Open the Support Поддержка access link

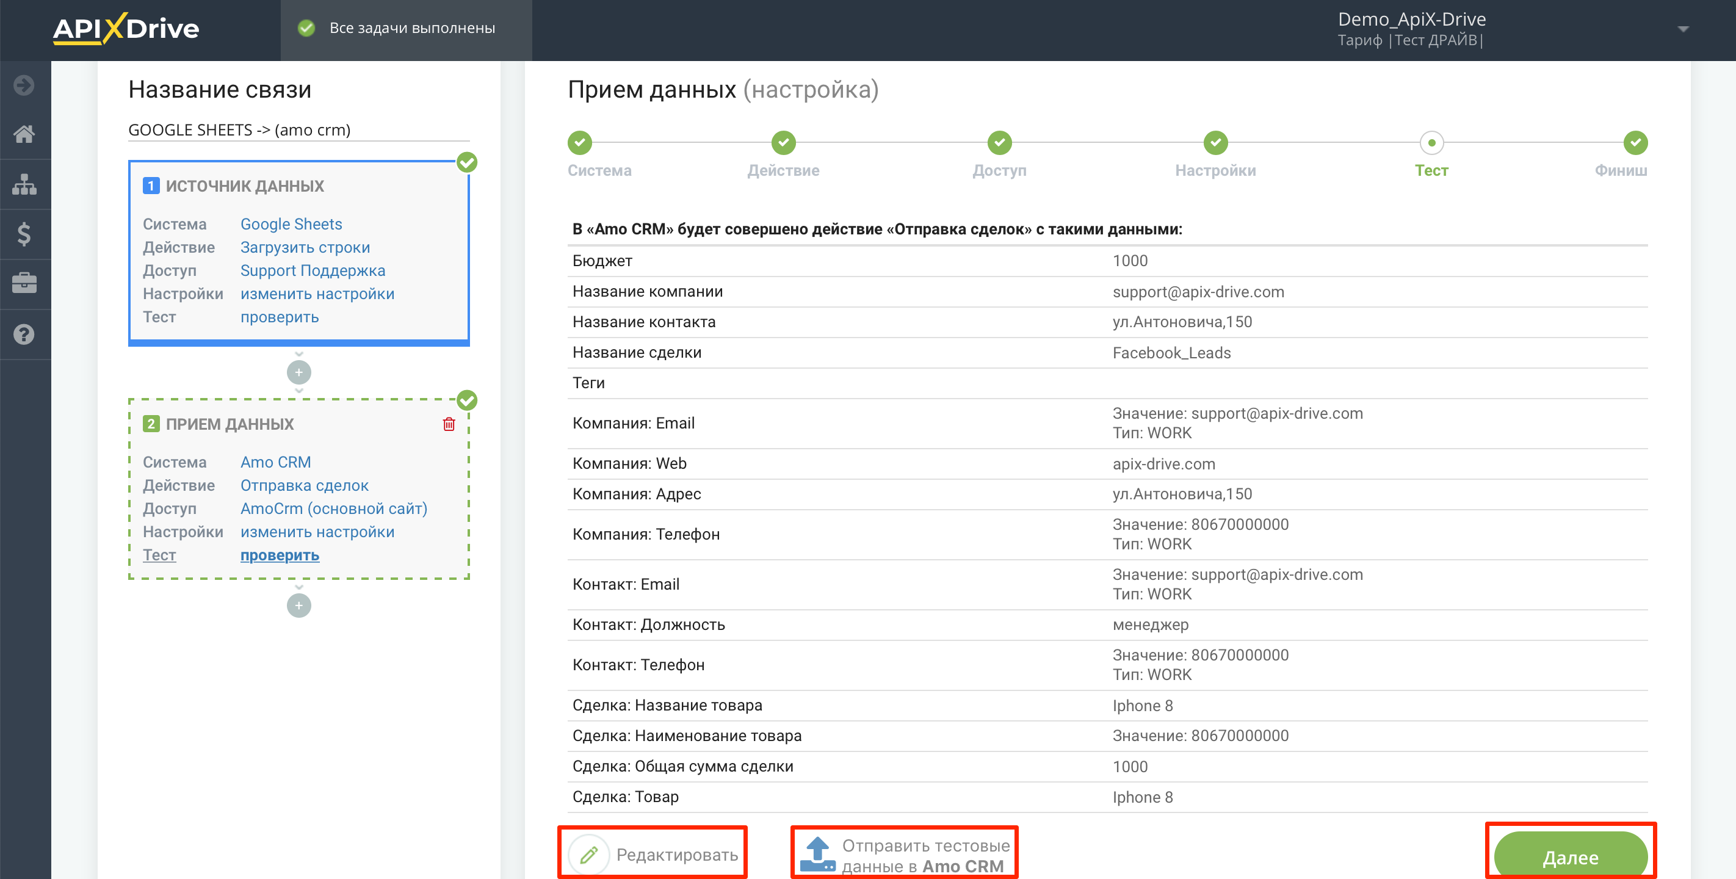tap(313, 270)
